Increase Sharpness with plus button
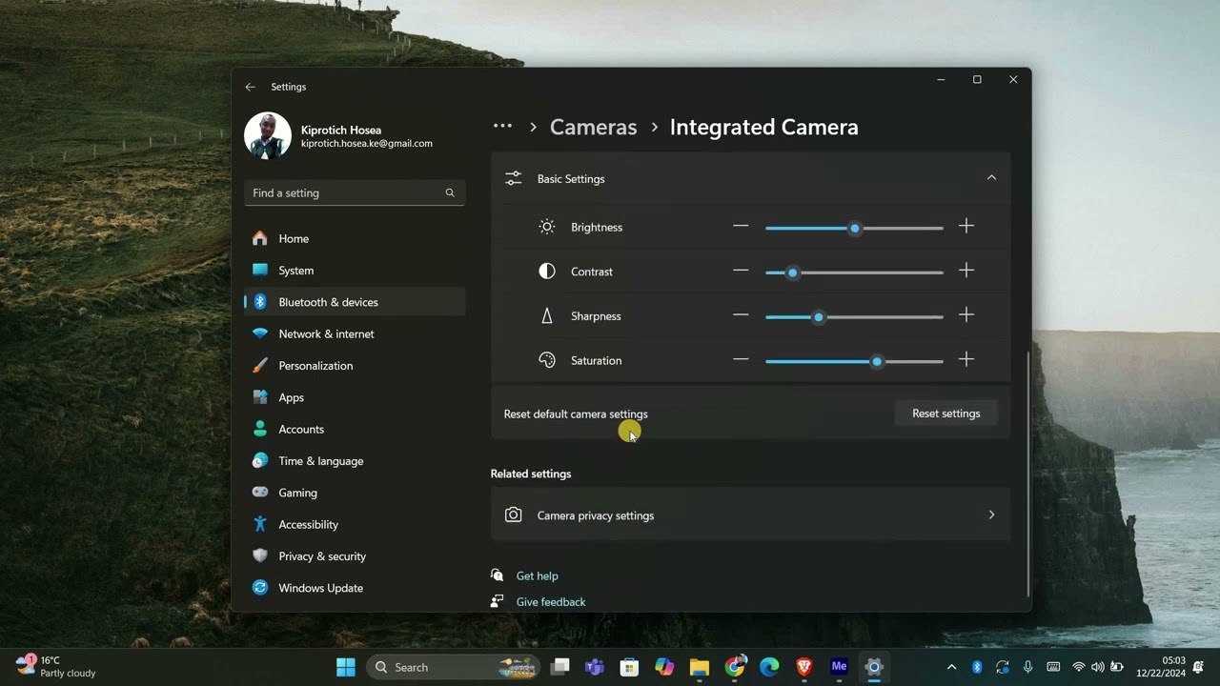This screenshot has height=686, width=1220. point(966,315)
